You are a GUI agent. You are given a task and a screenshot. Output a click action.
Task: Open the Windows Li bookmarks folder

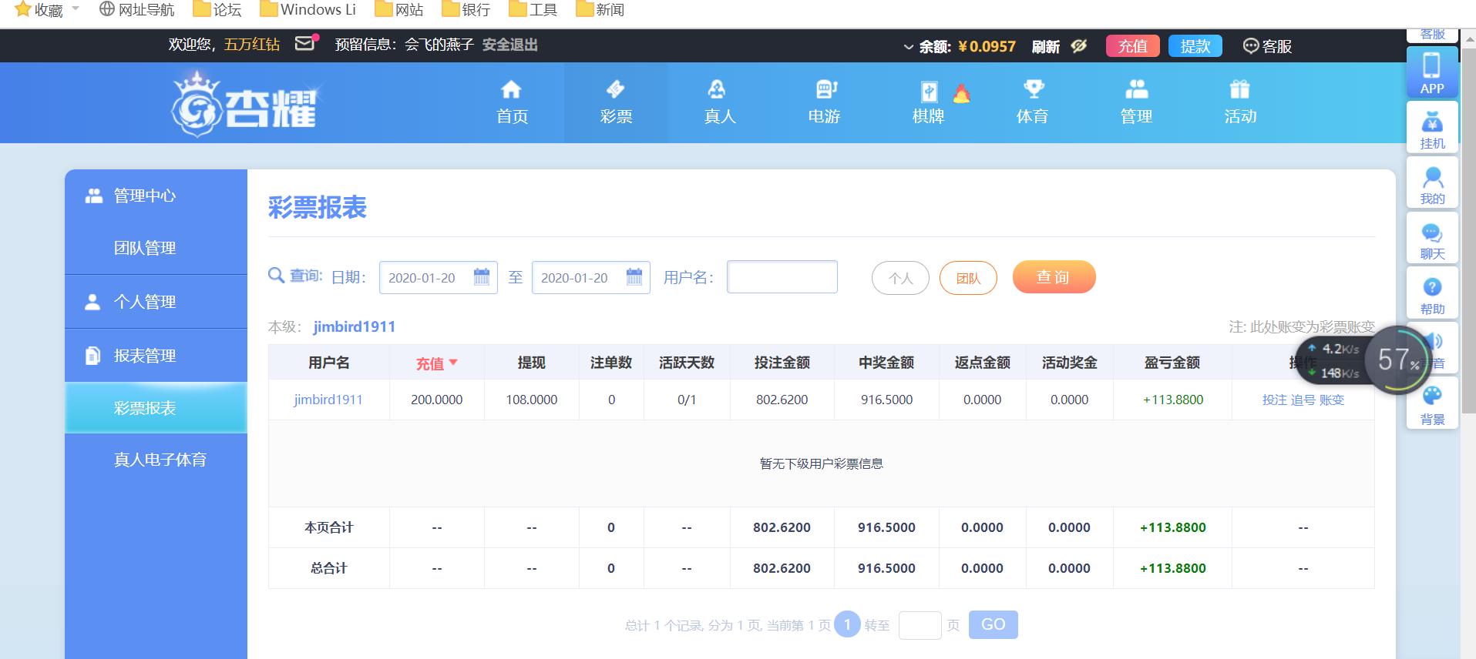tap(308, 10)
